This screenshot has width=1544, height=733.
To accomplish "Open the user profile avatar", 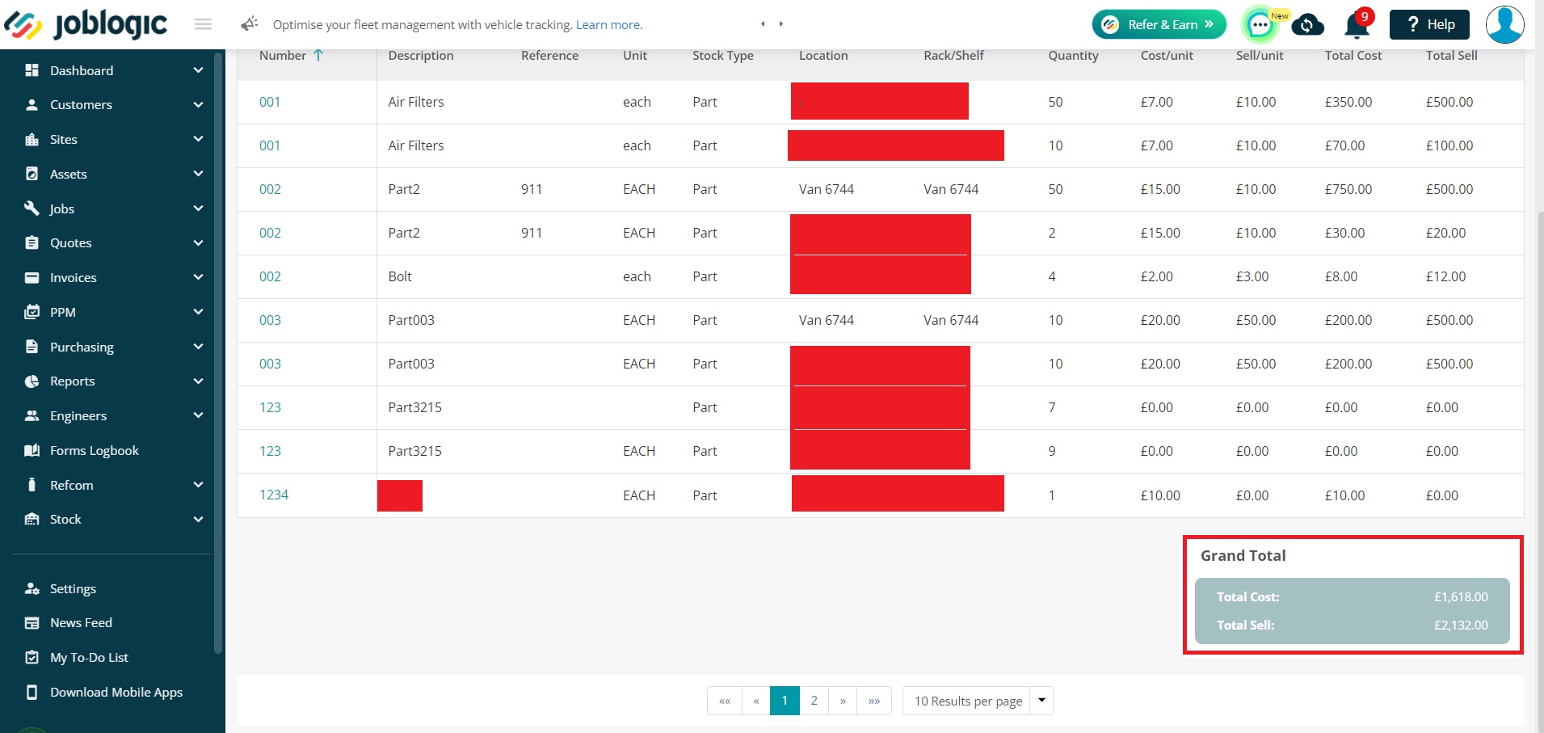I will pyautogui.click(x=1504, y=24).
